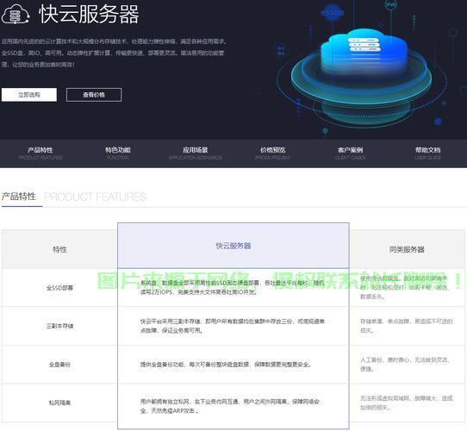Click the PRODUCT FEATURES heading text

95,197
